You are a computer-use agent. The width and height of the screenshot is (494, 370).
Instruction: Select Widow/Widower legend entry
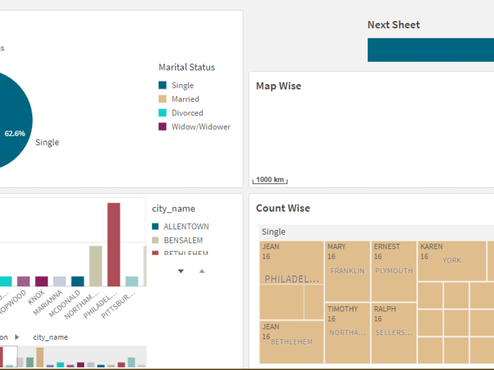point(194,127)
